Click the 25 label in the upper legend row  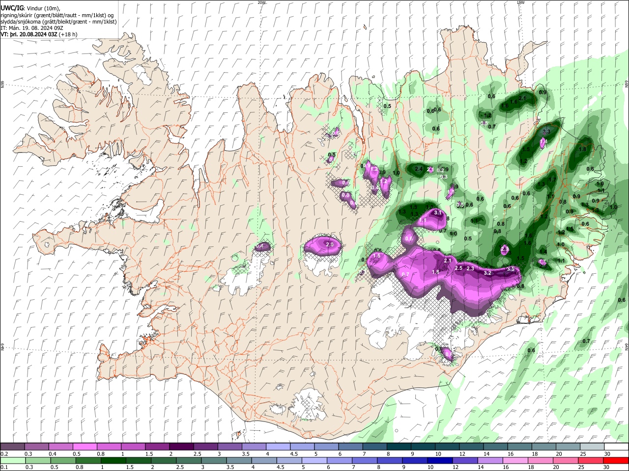(583, 454)
